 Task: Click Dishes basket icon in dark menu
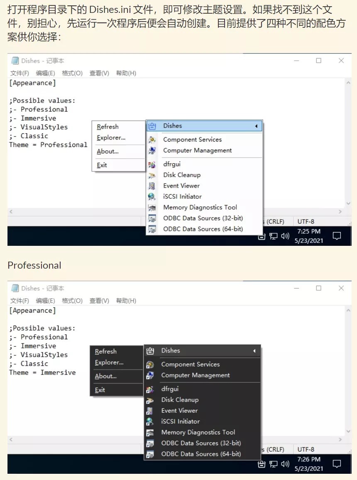pyautogui.click(x=150, y=351)
